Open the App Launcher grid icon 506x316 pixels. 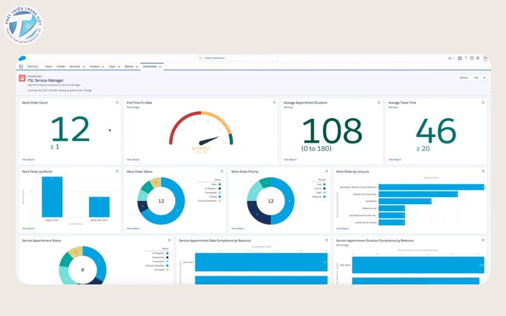click(x=21, y=66)
